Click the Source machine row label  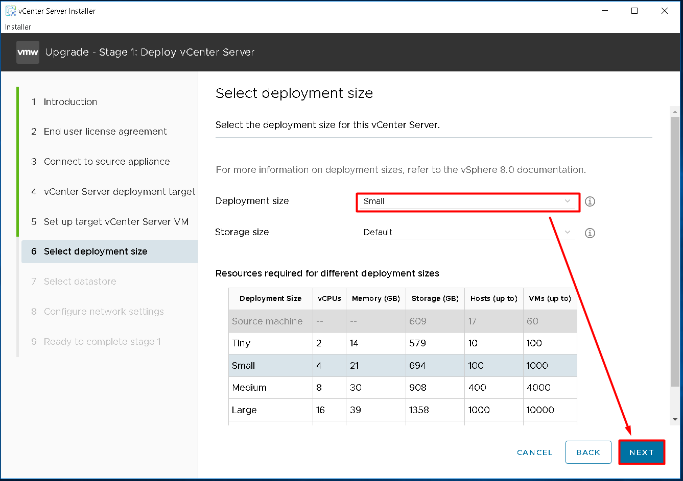(267, 321)
